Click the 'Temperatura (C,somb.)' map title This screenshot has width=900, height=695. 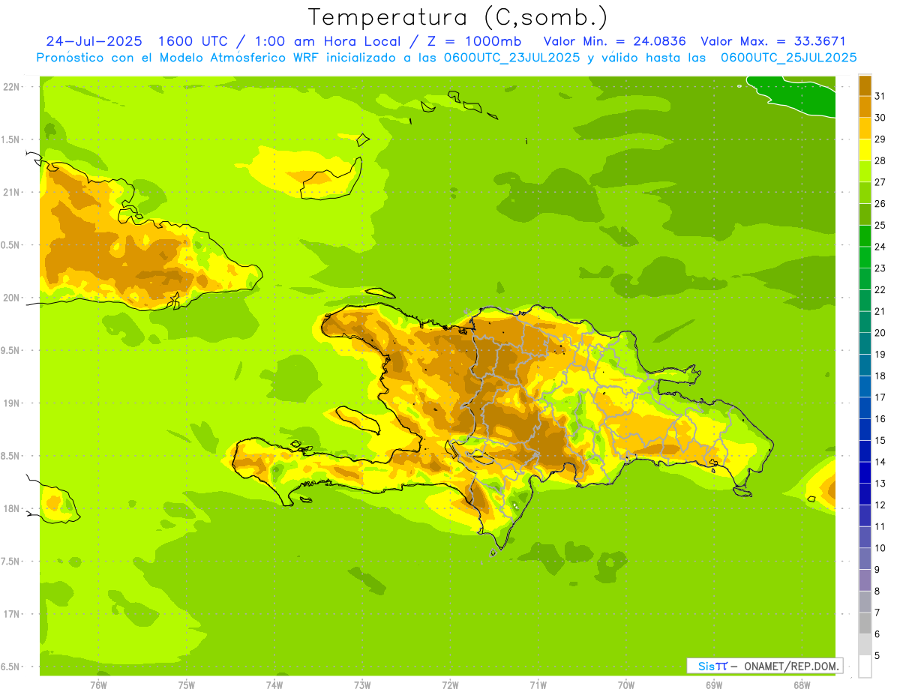[457, 17]
